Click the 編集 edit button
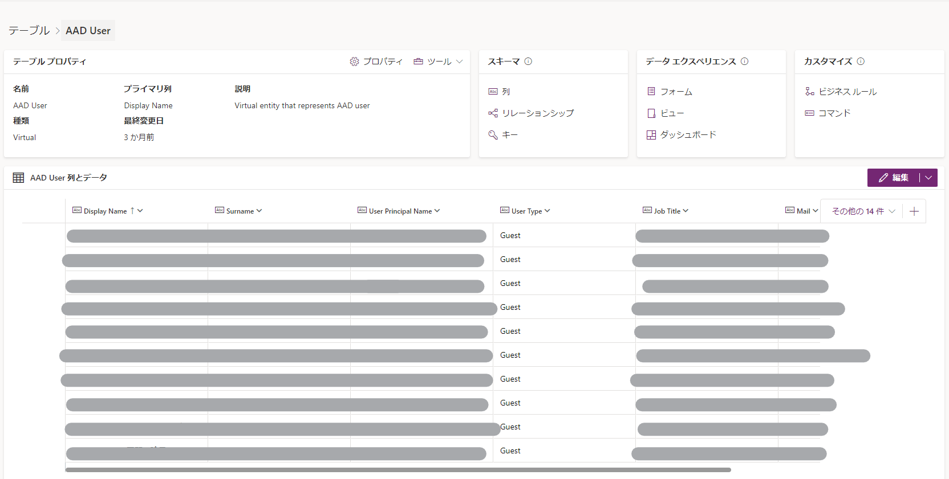This screenshot has width=949, height=479. (894, 178)
